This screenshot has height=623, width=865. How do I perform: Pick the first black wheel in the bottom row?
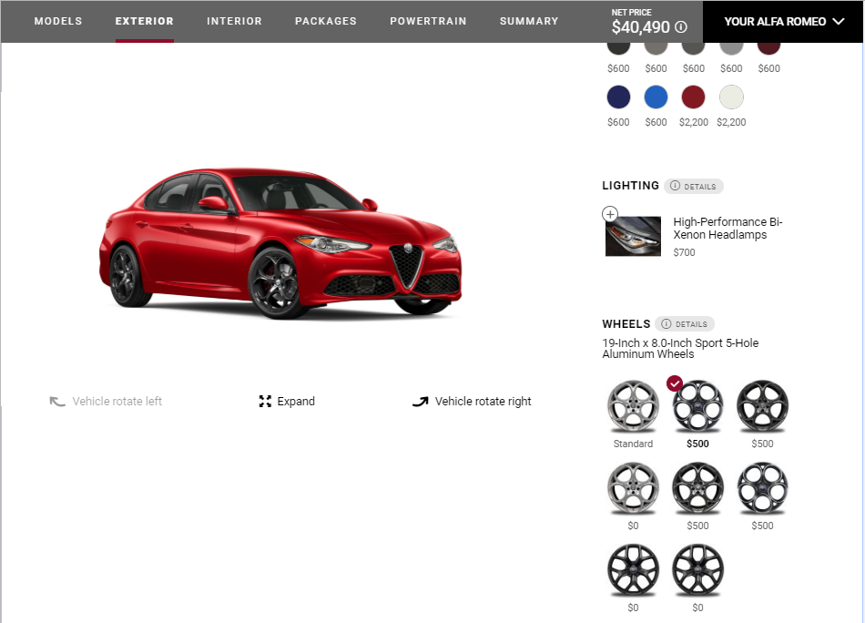634,570
